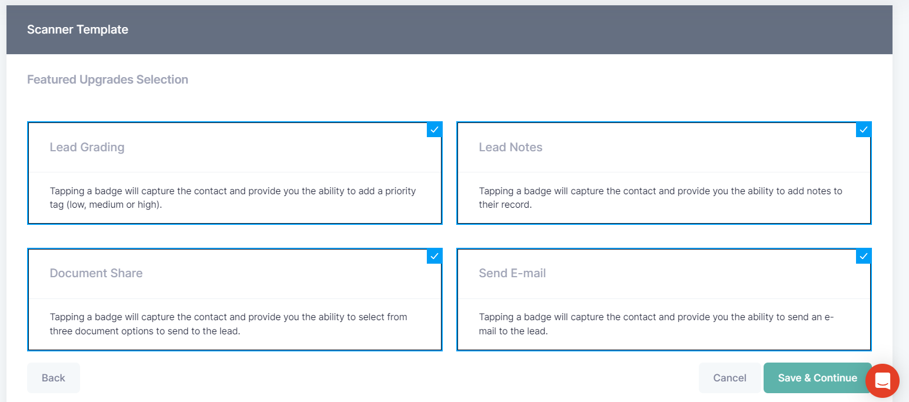Click the Featured Upgrades Selection heading
The height and width of the screenshot is (402, 909).
(108, 79)
